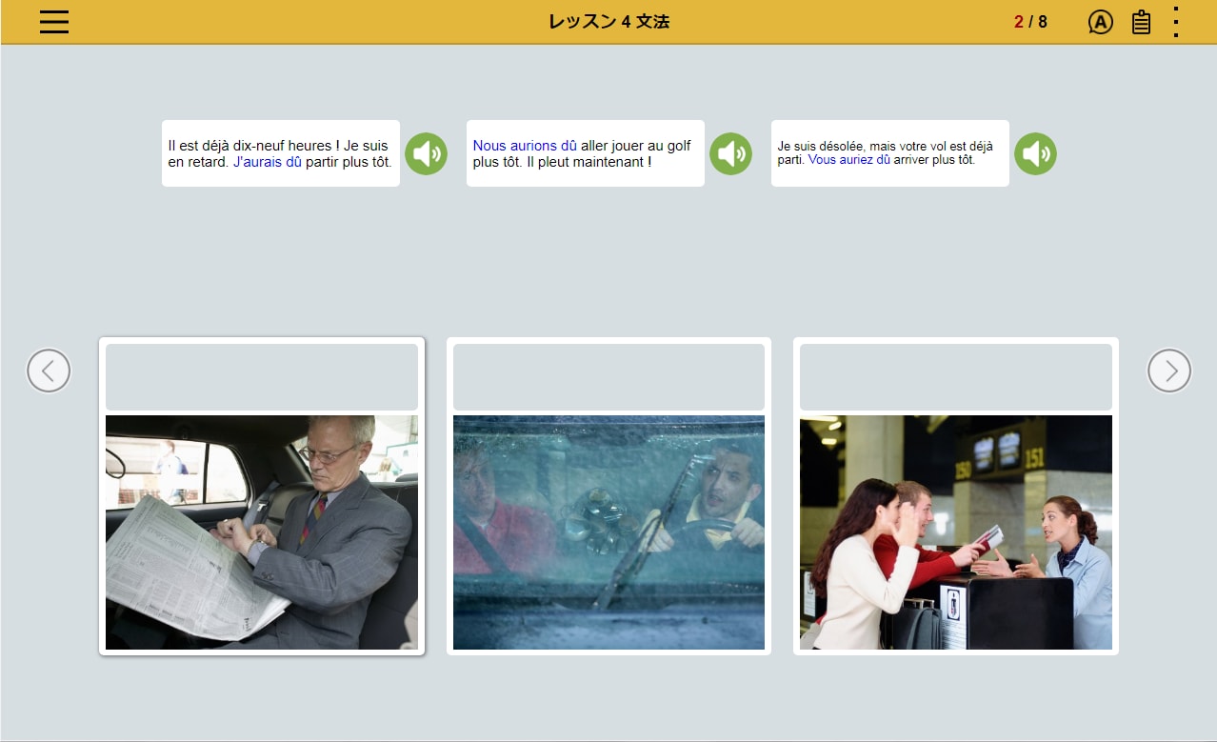Play audio for "Nous aurions dû" sentence
Screen dimensions: 1217x742
coord(730,153)
